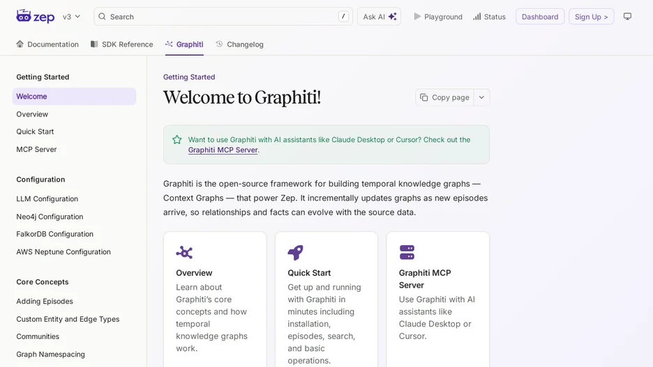Click the Documentation home icon
The height and width of the screenshot is (367, 653).
tap(20, 44)
